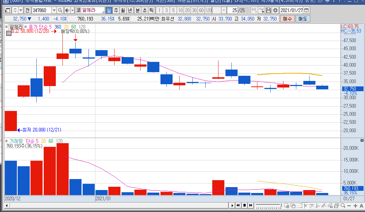This screenshot has width=365, height=212.
Task: Zoom in with the plus icon
Action: [355, 205]
